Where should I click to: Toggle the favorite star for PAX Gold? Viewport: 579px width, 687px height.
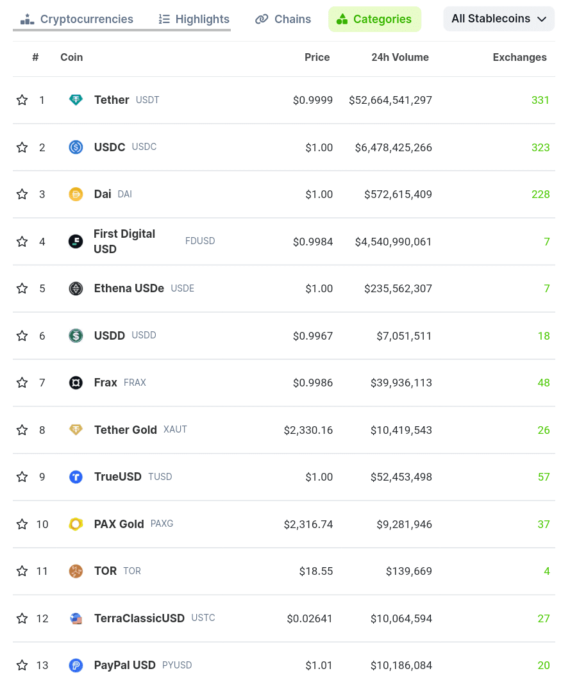[22, 524]
